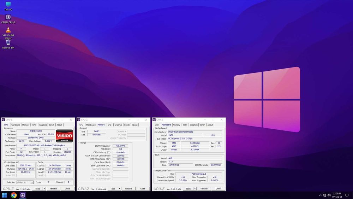Open Graphics tab in right CPU-Z window
Image resolution: width=353 pixels, height=199 pixels.
(x=193, y=125)
